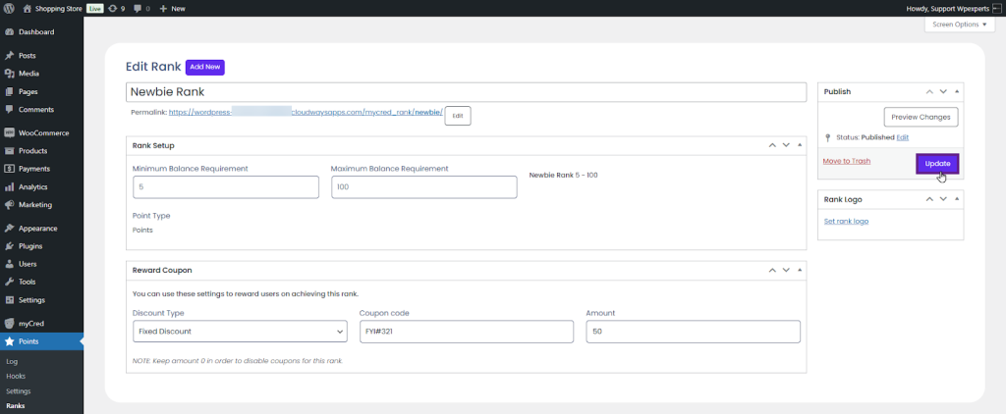Open the Discount Type dropdown
The height and width of the screenshot is (414, 1006).
pyautogui.click(x=239, y=333)
